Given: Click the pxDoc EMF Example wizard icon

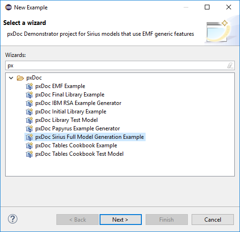Looking at the screenshot, I should (29, 86).
